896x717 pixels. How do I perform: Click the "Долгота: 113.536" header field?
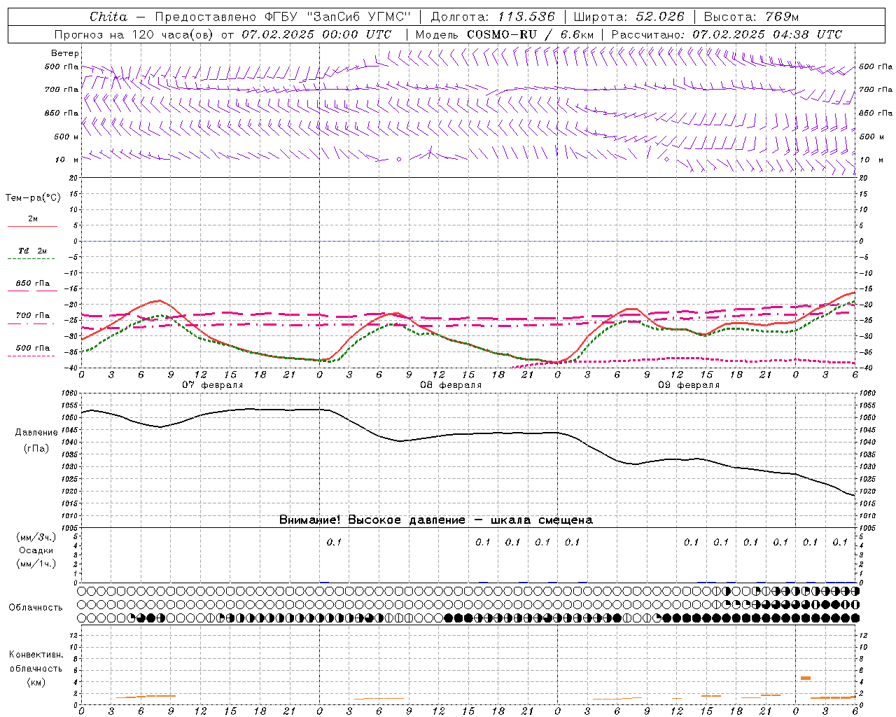click(x=493, y=17)
